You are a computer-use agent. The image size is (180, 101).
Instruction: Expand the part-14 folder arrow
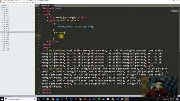tap(3, 17)
